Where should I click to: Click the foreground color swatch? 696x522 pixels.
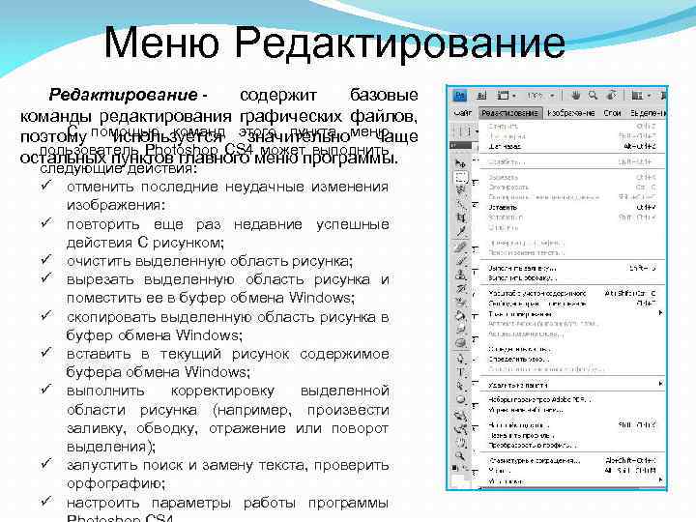(x=457, y=479)
